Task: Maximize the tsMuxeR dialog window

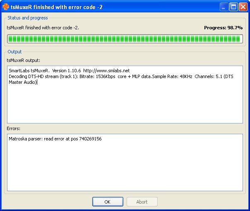Action: point(233,7)
